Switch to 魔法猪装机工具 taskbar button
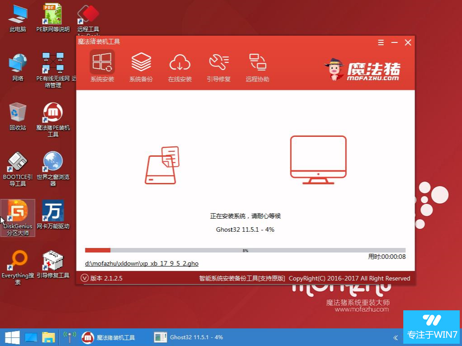Viewport: 462px width, 346px height. [109, 337]
